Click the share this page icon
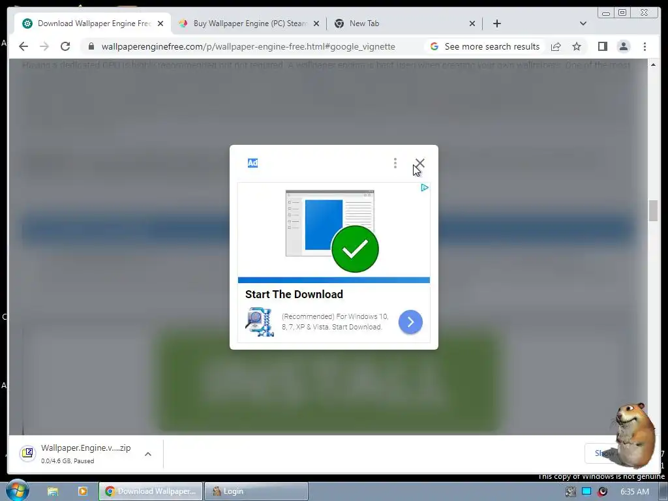Screen dimensions: 668x501 coord(556,46)
